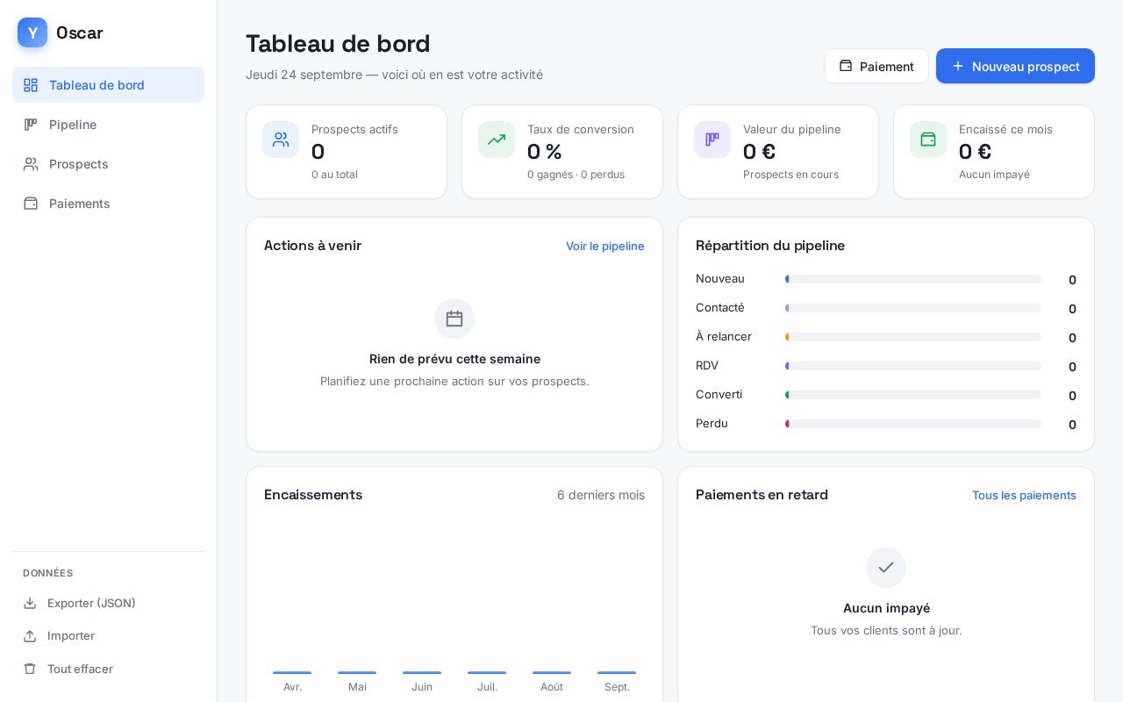Click the Nouveau progress bar
This screenshot has height=702, width=1123.
[x=913, y=279]
